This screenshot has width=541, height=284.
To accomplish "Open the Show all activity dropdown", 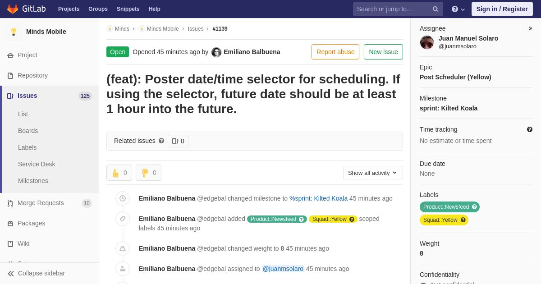I will pos(373,173).
